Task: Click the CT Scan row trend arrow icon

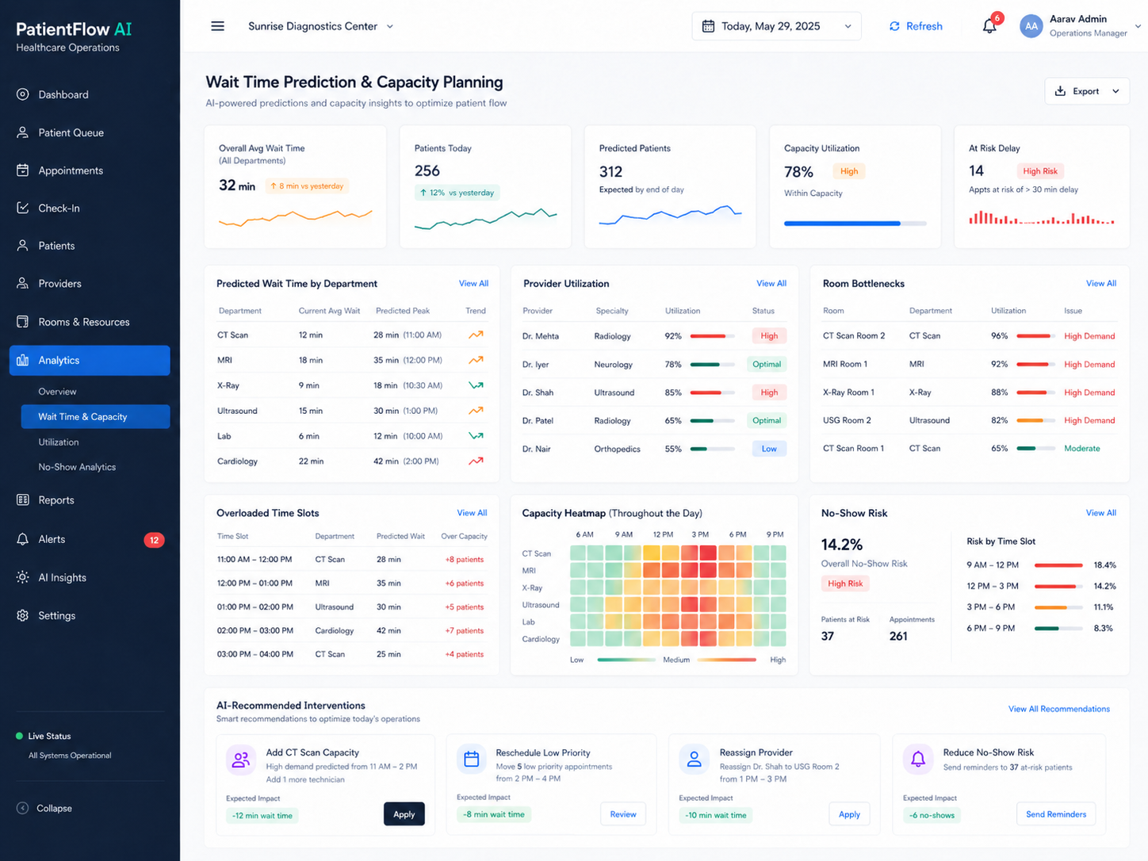Action: (476, 335)
